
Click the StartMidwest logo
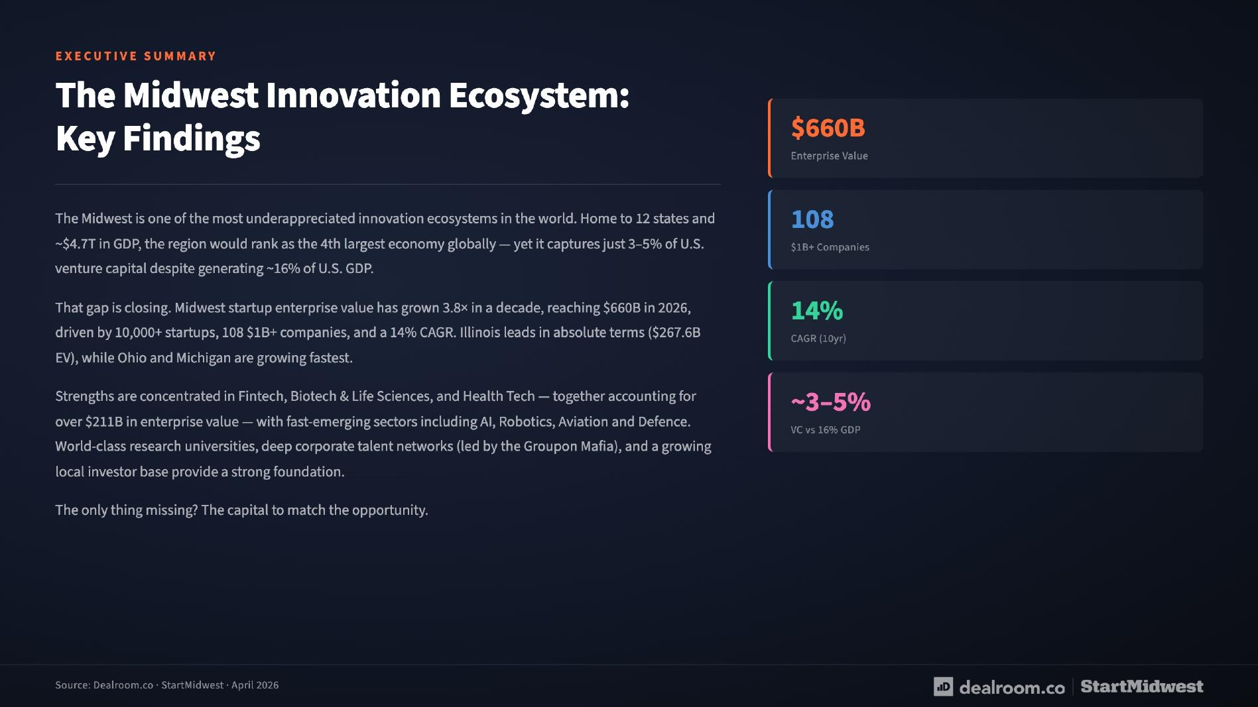tap(1142, 686)
